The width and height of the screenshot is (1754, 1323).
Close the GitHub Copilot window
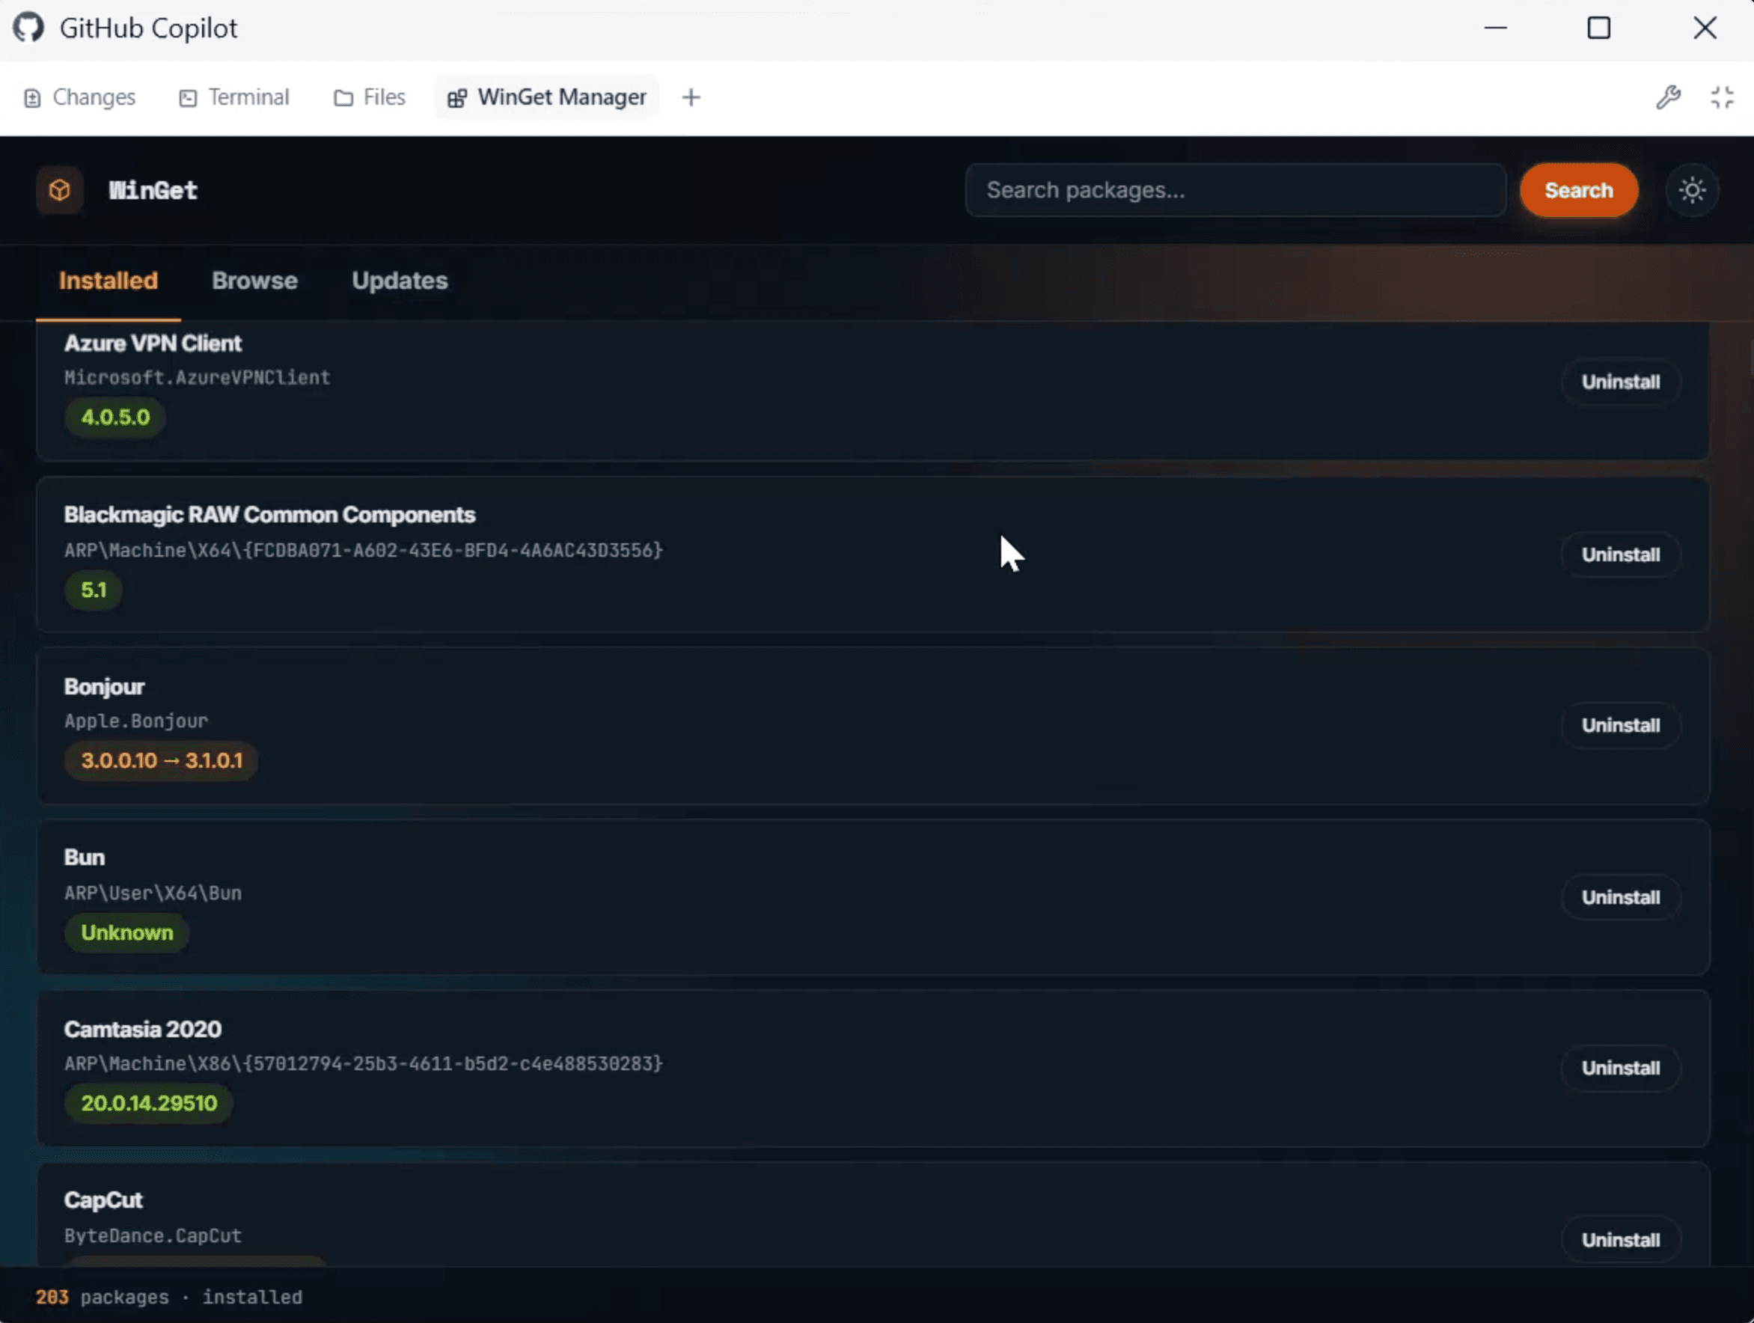pyautogui.click(x=1705, y=28)
